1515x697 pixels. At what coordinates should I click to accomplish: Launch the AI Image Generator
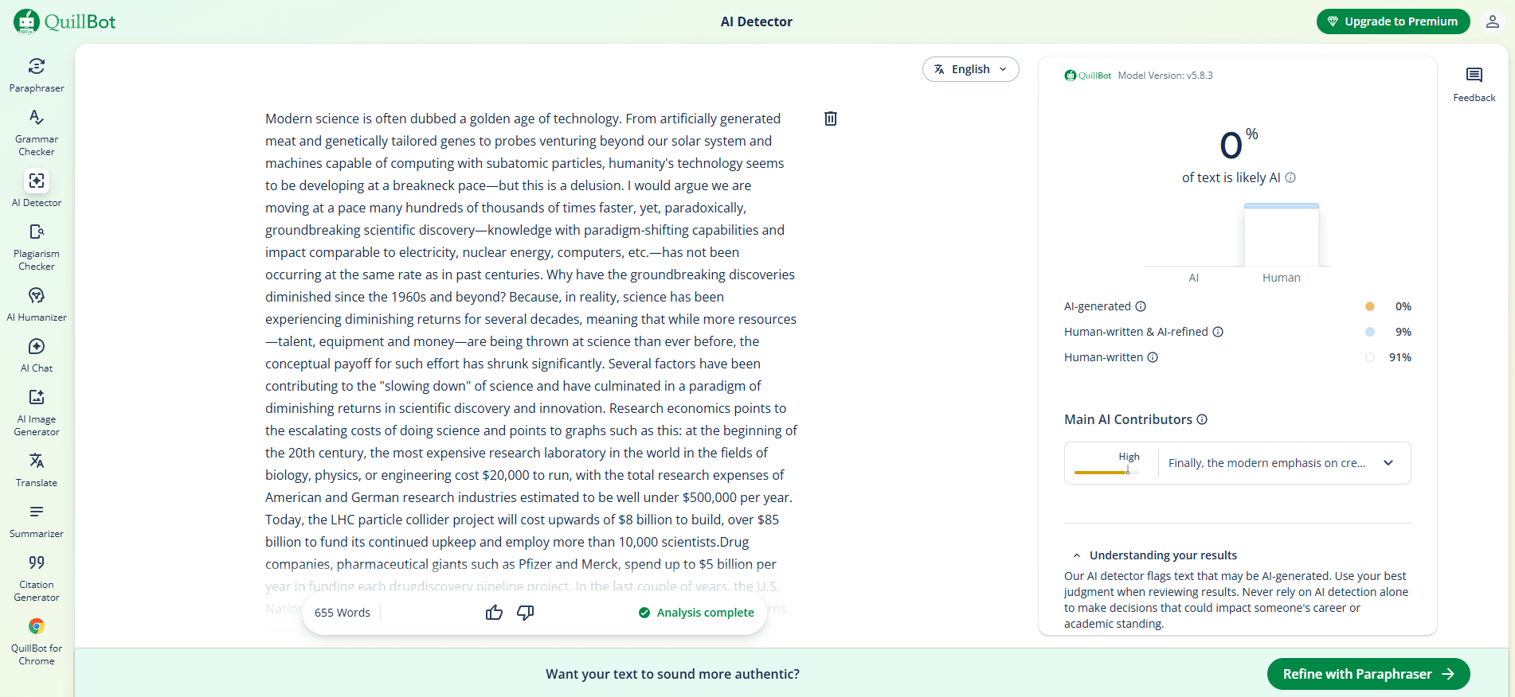(36, 411)
